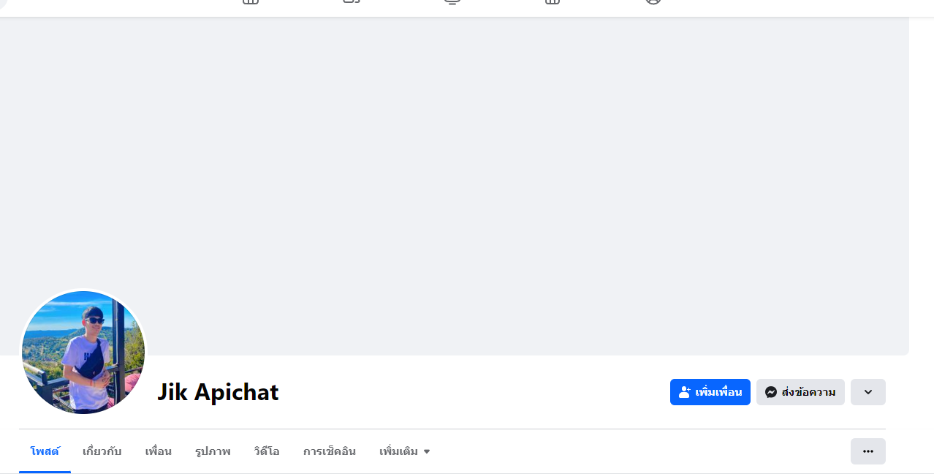
Task: Open the Home icon in the top navigation
Action: click(x=251, y=2)
